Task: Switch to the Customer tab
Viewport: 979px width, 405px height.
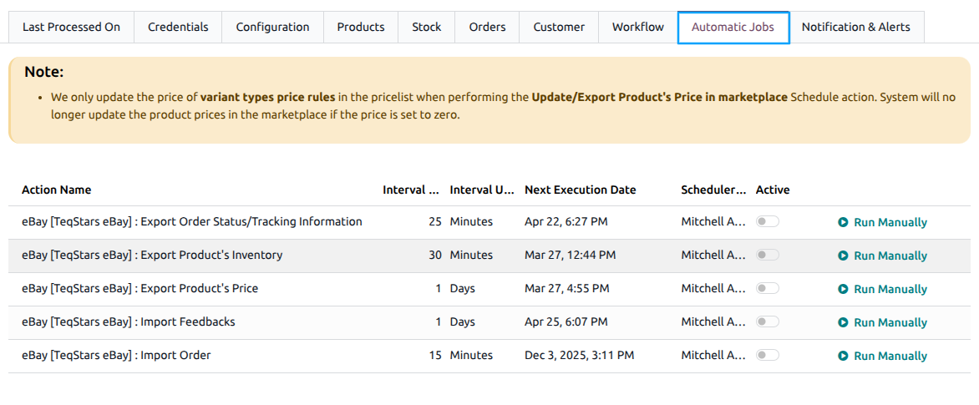Action: tap(559, 27)
